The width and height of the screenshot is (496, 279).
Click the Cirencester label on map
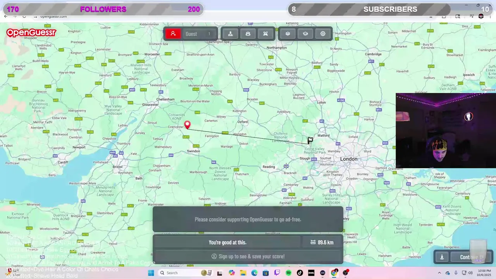click(x=176, y=127)
